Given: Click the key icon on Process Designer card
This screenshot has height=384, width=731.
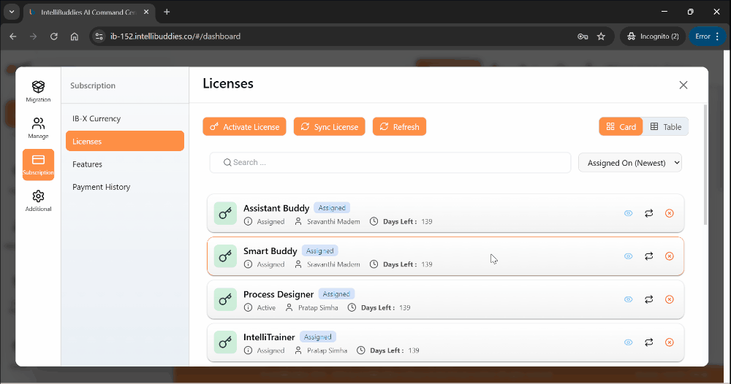Looking at the screenshot, I should click(225, 299).
